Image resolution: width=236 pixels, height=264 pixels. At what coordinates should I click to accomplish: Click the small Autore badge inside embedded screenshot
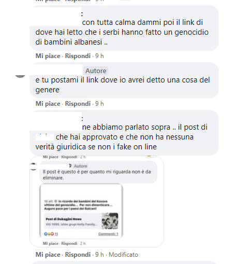coord(80,166)
